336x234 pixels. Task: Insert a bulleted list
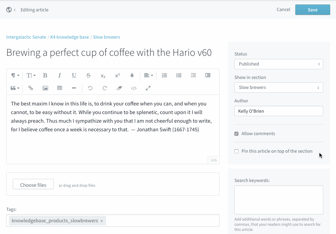(x=179, y=75)
